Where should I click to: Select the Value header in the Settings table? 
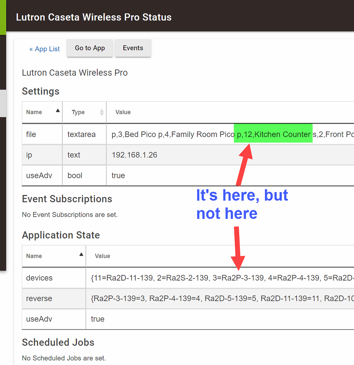(x=123, y=112)
